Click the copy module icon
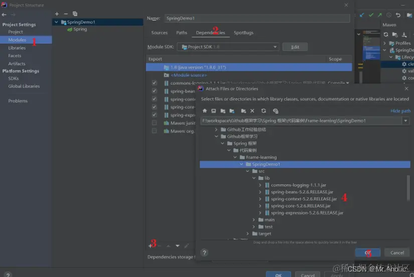The height and width of the screenshot is (277, 414). click(75, 14)
